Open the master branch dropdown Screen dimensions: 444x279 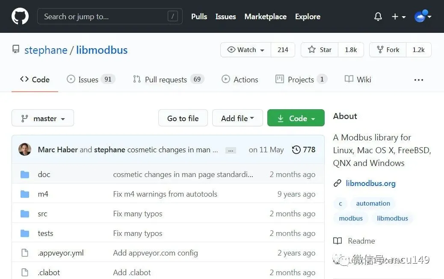(x=43, y=118)
